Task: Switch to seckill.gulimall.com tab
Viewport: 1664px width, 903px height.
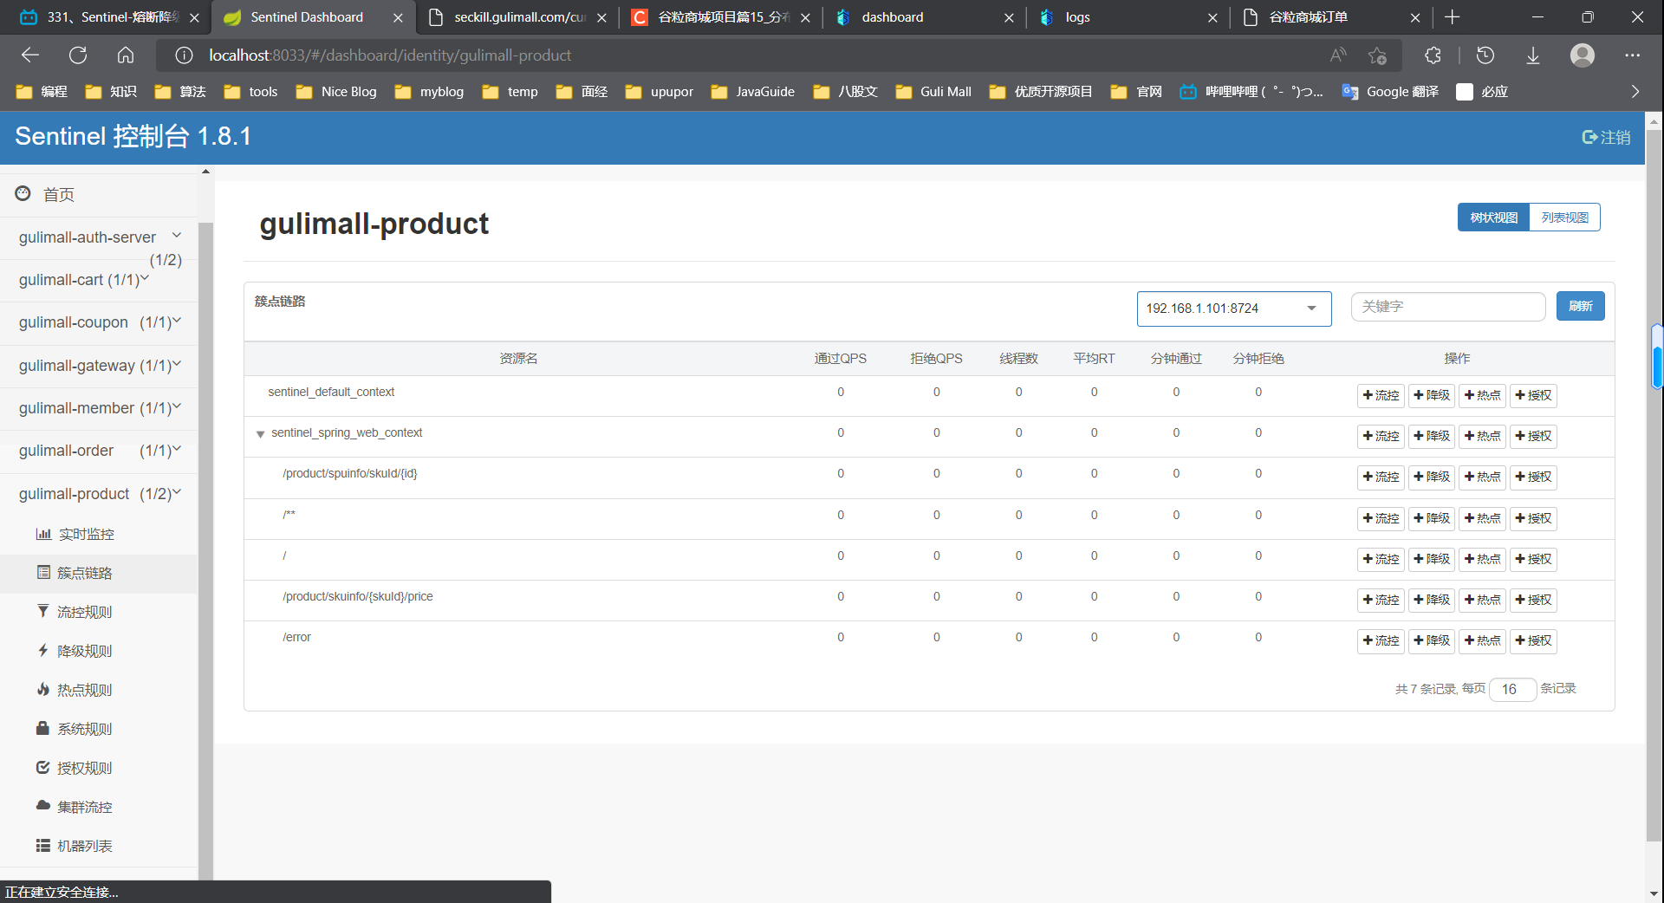Action: pyautogui.click(x=517, y=17)
